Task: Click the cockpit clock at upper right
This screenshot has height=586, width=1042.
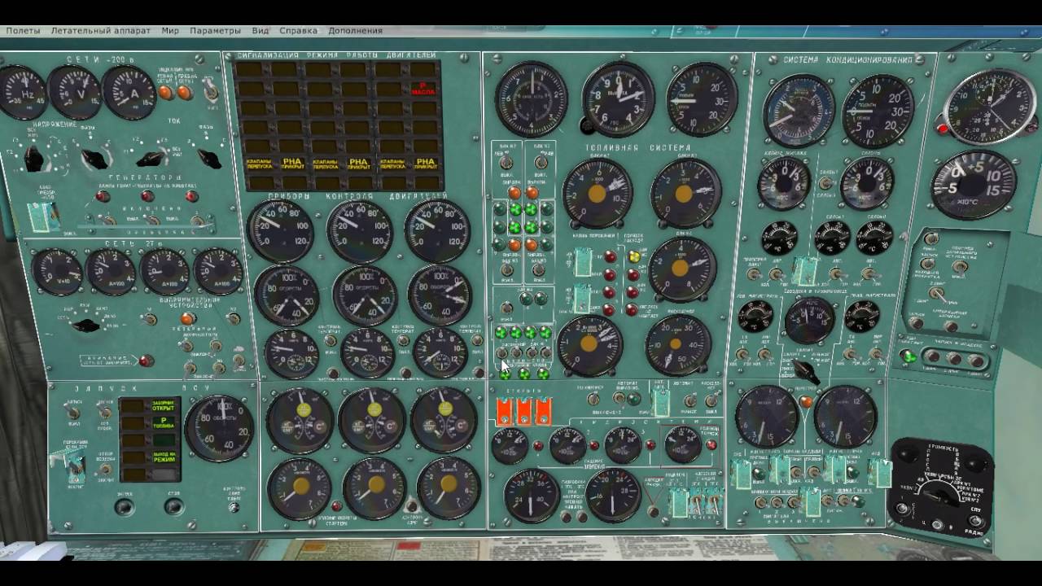Action: click(x=990, y=107)
